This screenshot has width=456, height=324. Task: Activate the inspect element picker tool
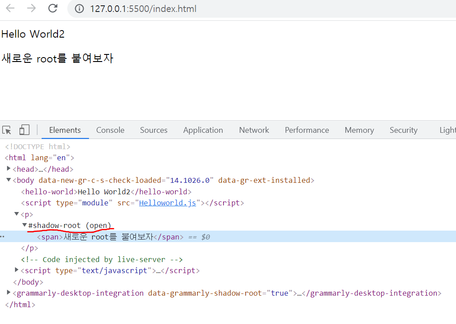(x=7, y=130)
